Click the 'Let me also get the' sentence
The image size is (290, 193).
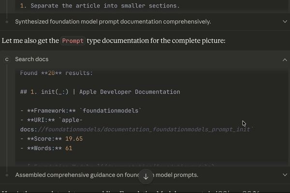point(114,41)
